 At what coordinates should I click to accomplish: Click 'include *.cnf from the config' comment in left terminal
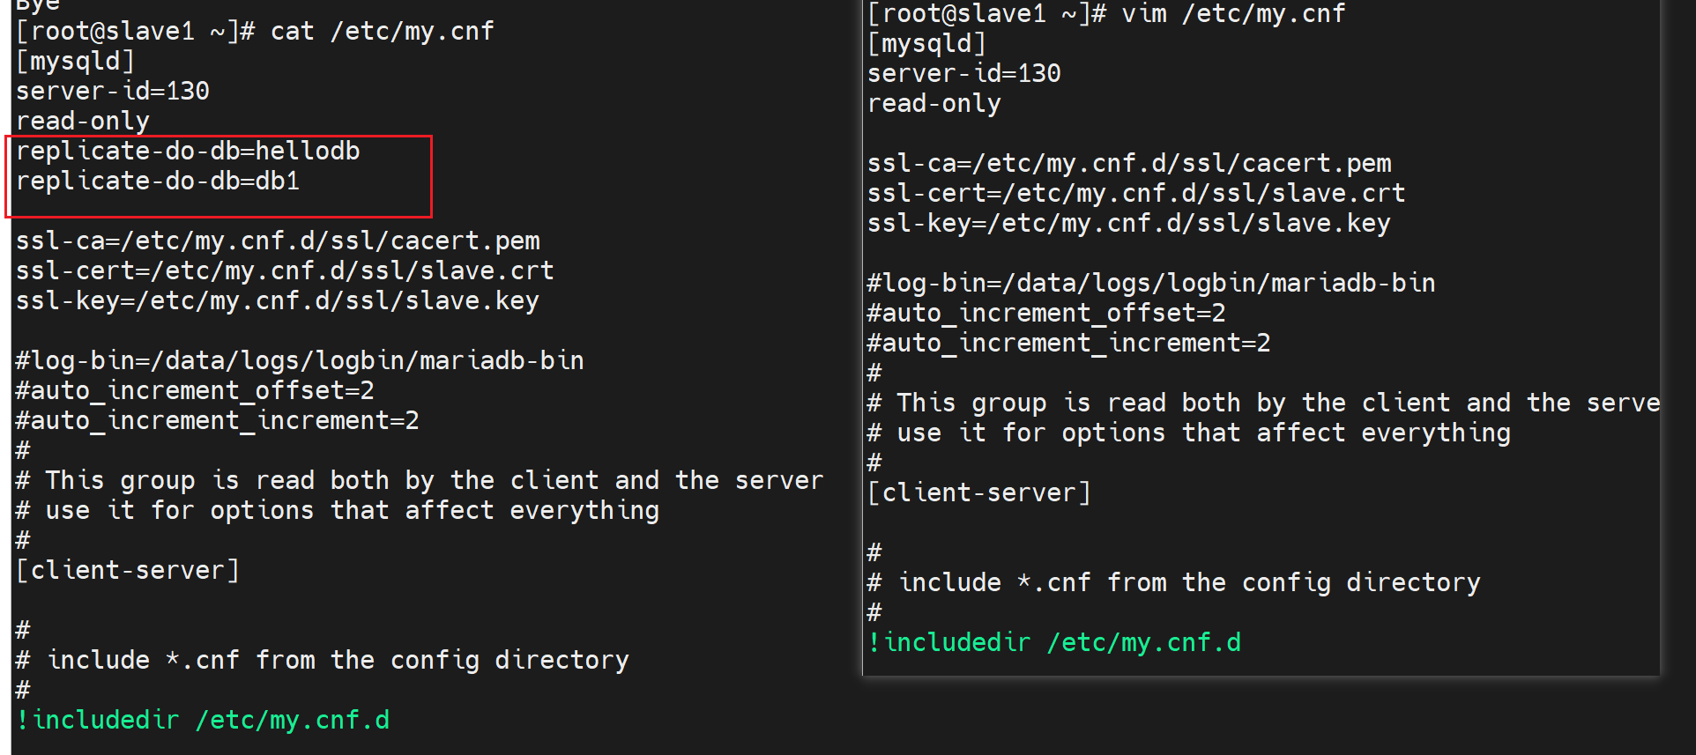(323, 661)
